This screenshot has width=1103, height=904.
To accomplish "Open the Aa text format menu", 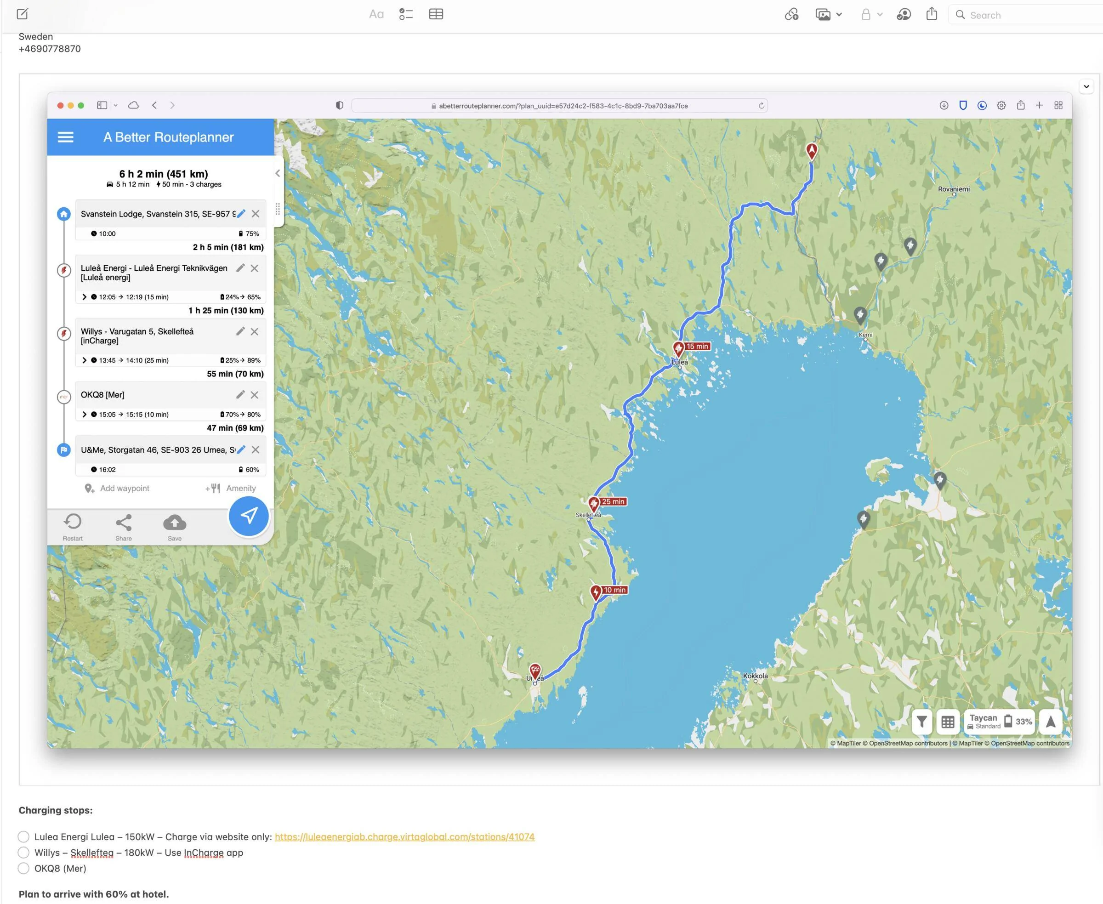I will 376,15.
